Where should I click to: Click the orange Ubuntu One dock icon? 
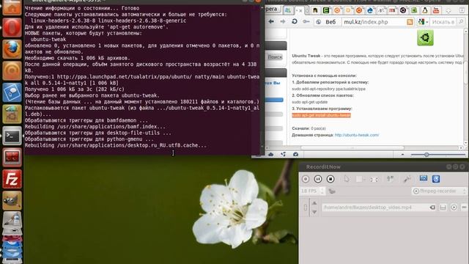(12, 71)
